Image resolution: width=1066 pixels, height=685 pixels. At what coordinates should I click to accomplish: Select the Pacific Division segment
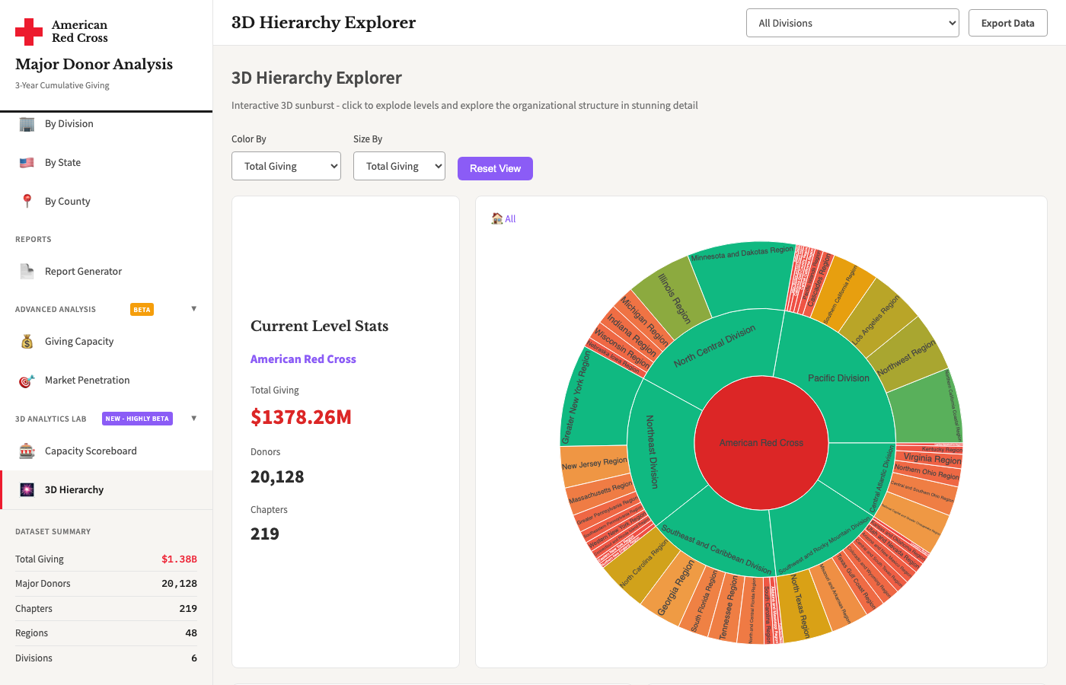tap(838, 378)
